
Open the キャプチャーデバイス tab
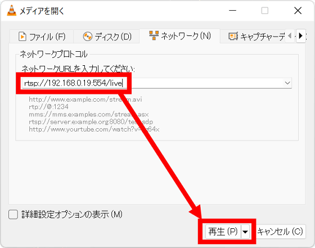point(256,37)
